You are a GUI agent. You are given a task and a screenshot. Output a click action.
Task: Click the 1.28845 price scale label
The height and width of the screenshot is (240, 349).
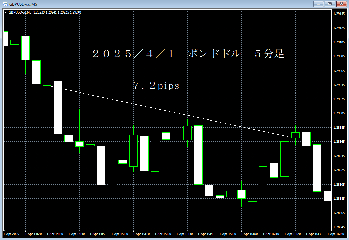[339, 227]
